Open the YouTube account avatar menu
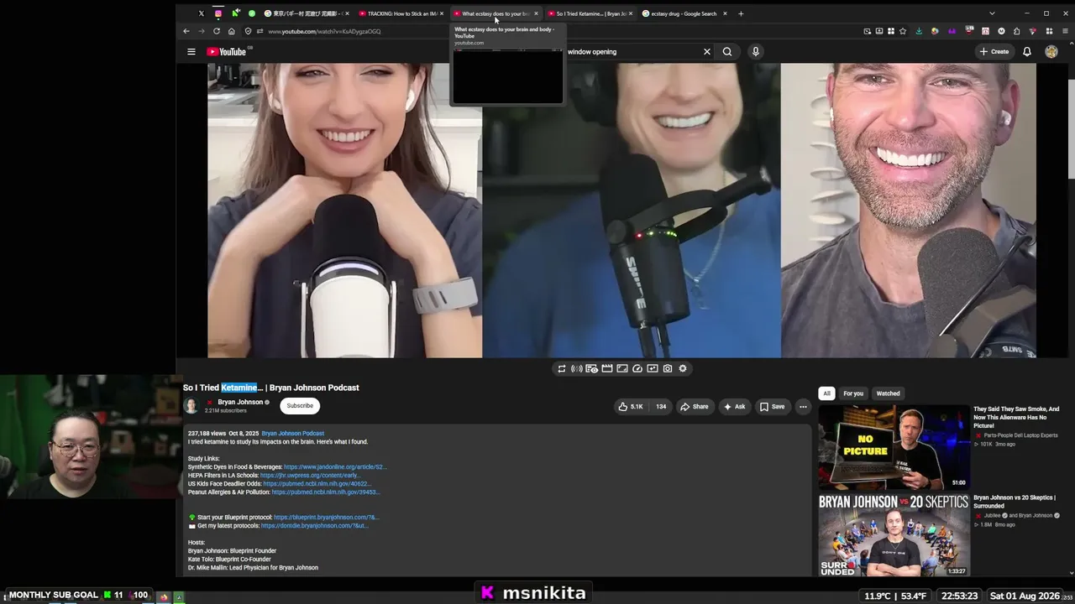 (1051, 52)
